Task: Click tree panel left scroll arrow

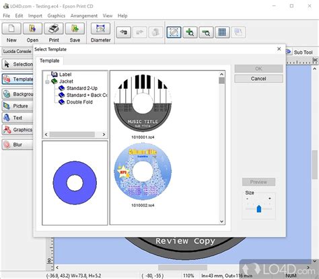Action: (x=46, y=134)
